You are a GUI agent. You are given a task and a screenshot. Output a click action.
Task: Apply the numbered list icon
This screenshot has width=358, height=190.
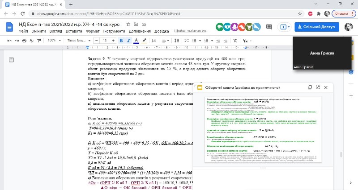tap(206, 41)
